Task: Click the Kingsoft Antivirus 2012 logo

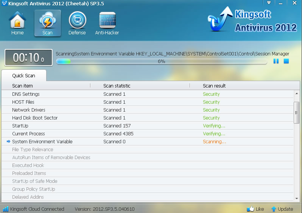Action: pos(252,20)
